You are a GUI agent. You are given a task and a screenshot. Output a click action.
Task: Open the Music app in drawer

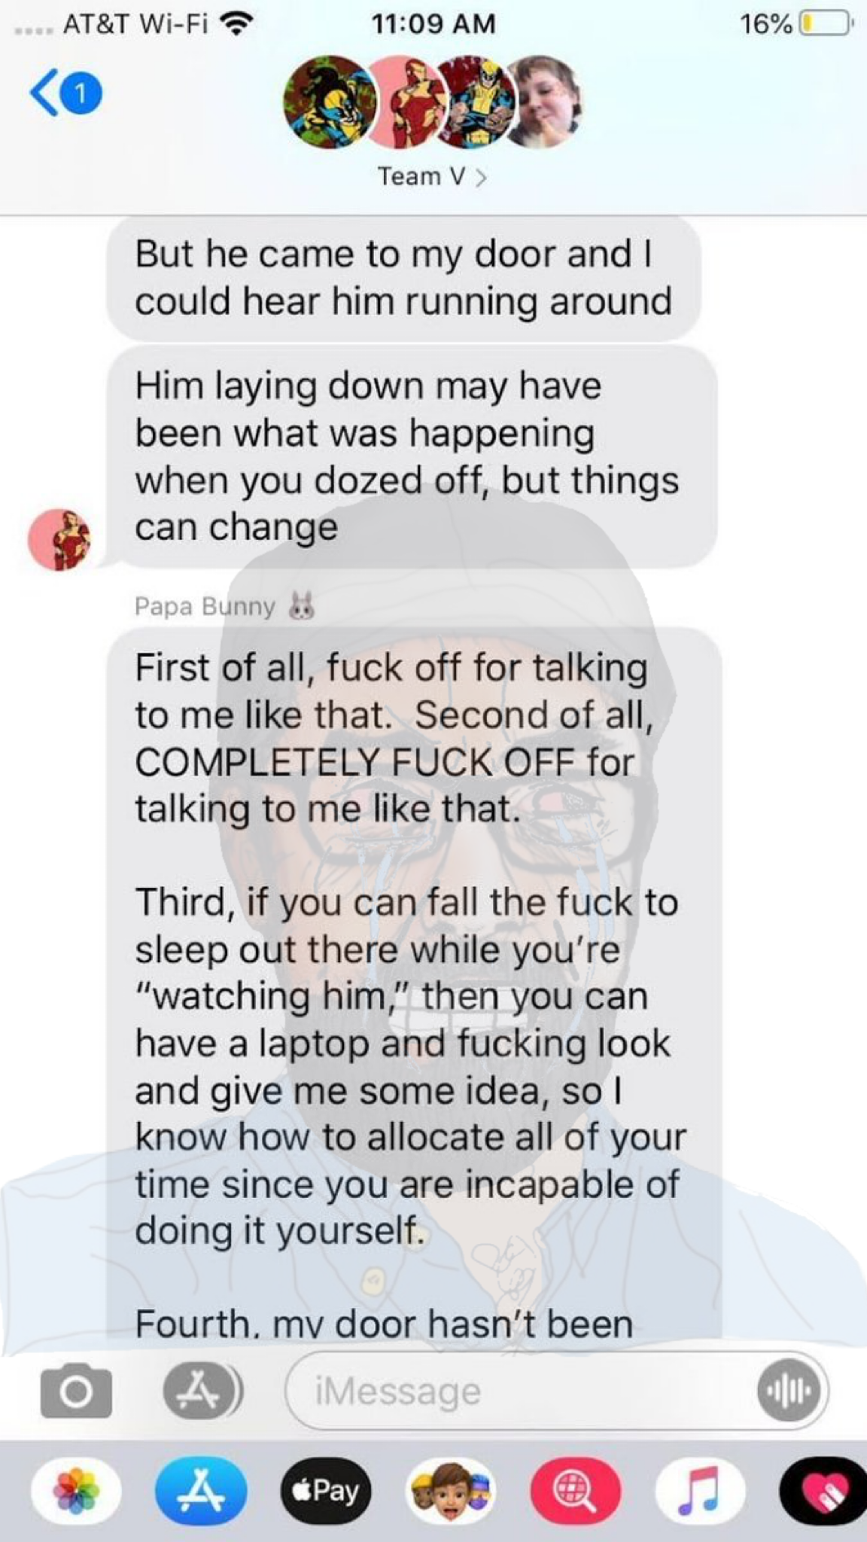(x=701, y=1491)
